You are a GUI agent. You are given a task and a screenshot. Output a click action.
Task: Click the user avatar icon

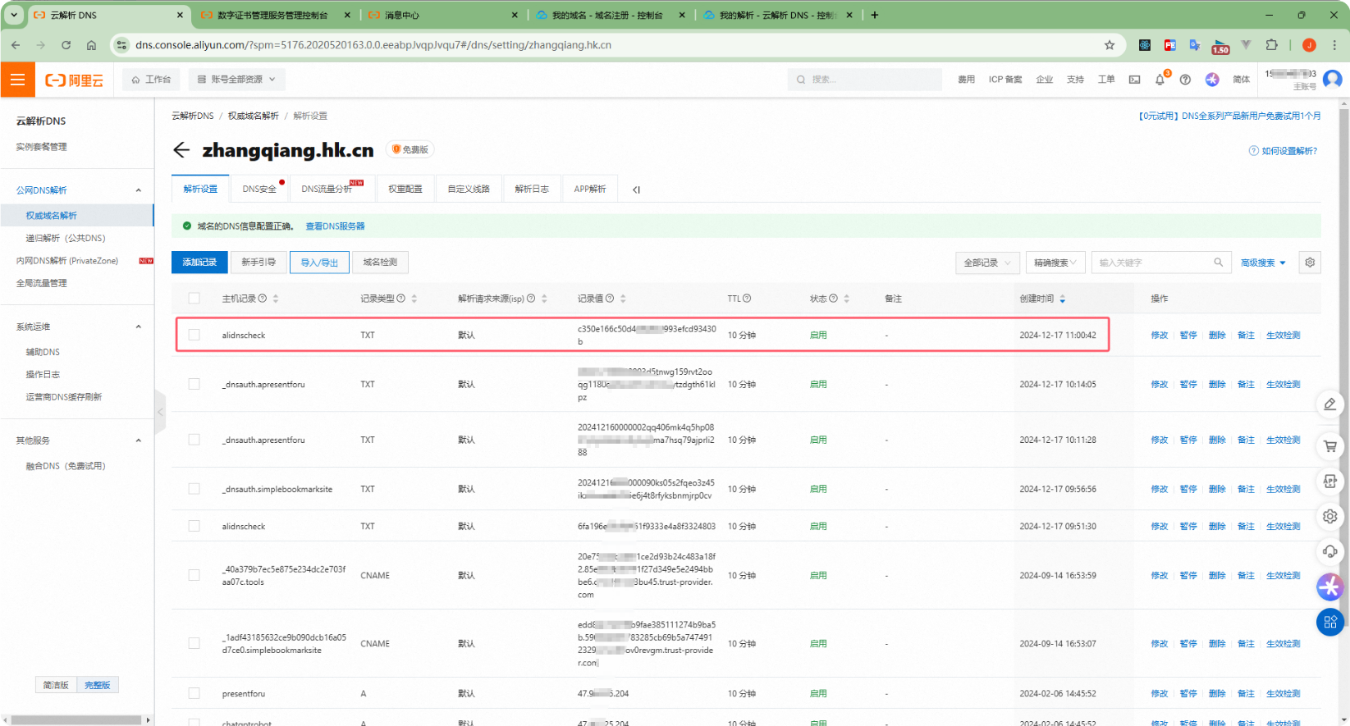1333,80
